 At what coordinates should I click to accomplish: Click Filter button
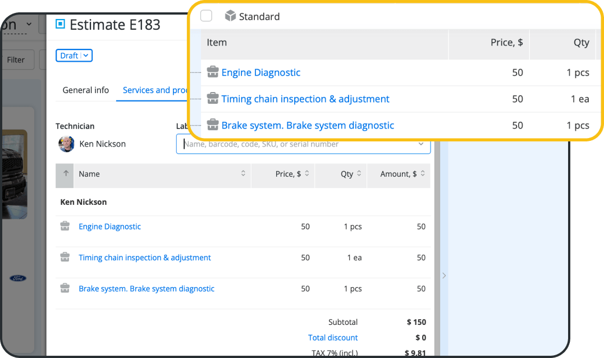(16, 59)
